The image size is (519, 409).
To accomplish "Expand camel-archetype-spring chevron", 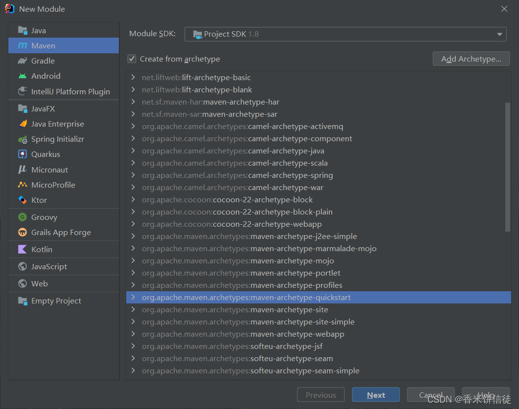I will [x=133, y=175].
